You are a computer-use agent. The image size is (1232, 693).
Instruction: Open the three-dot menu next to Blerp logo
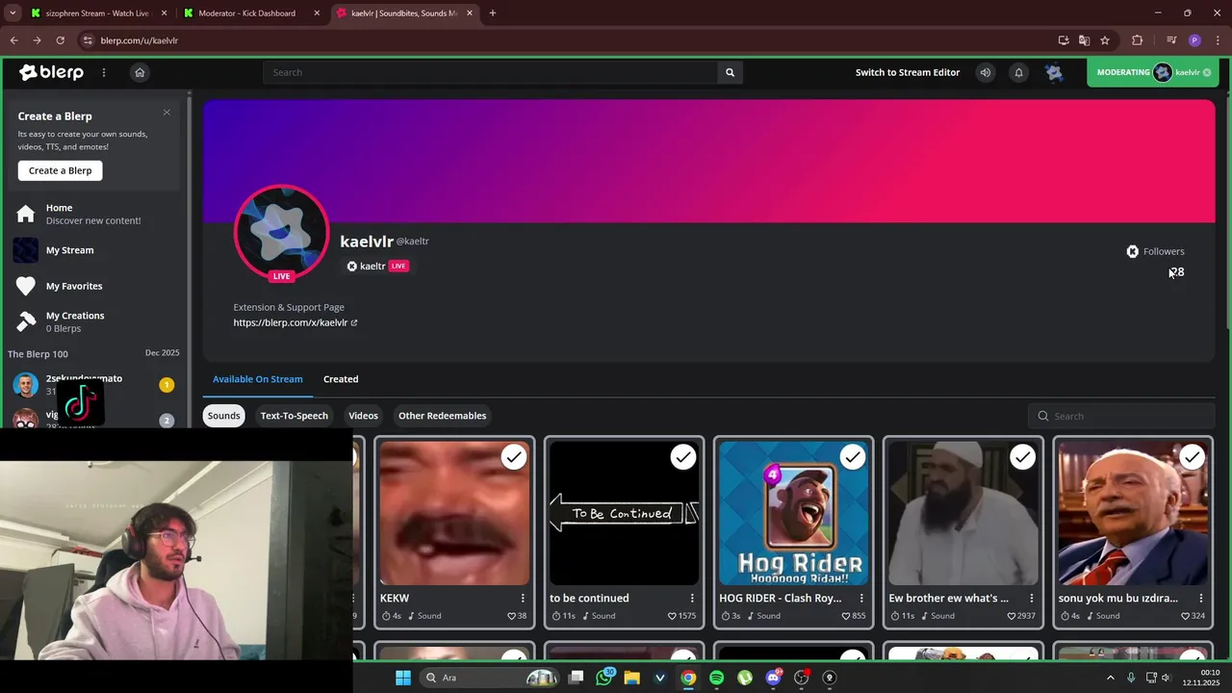click(x=104, y=72)
